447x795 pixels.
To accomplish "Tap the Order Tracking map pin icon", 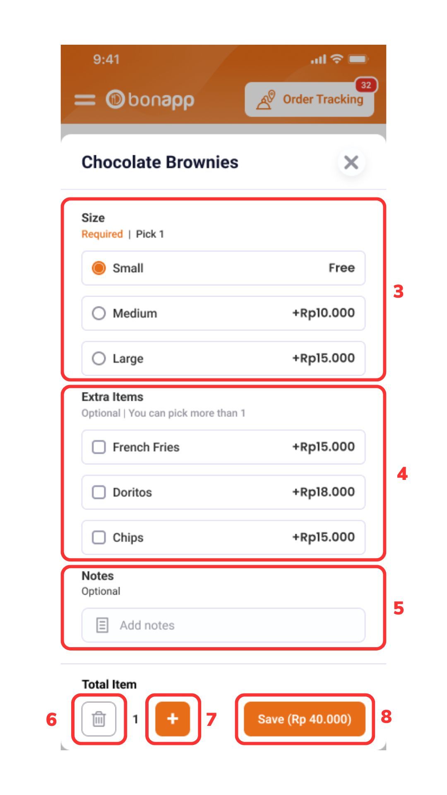I will [x=266, y=100].
